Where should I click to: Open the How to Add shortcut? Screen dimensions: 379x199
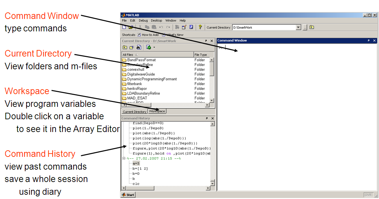[148, 35]
